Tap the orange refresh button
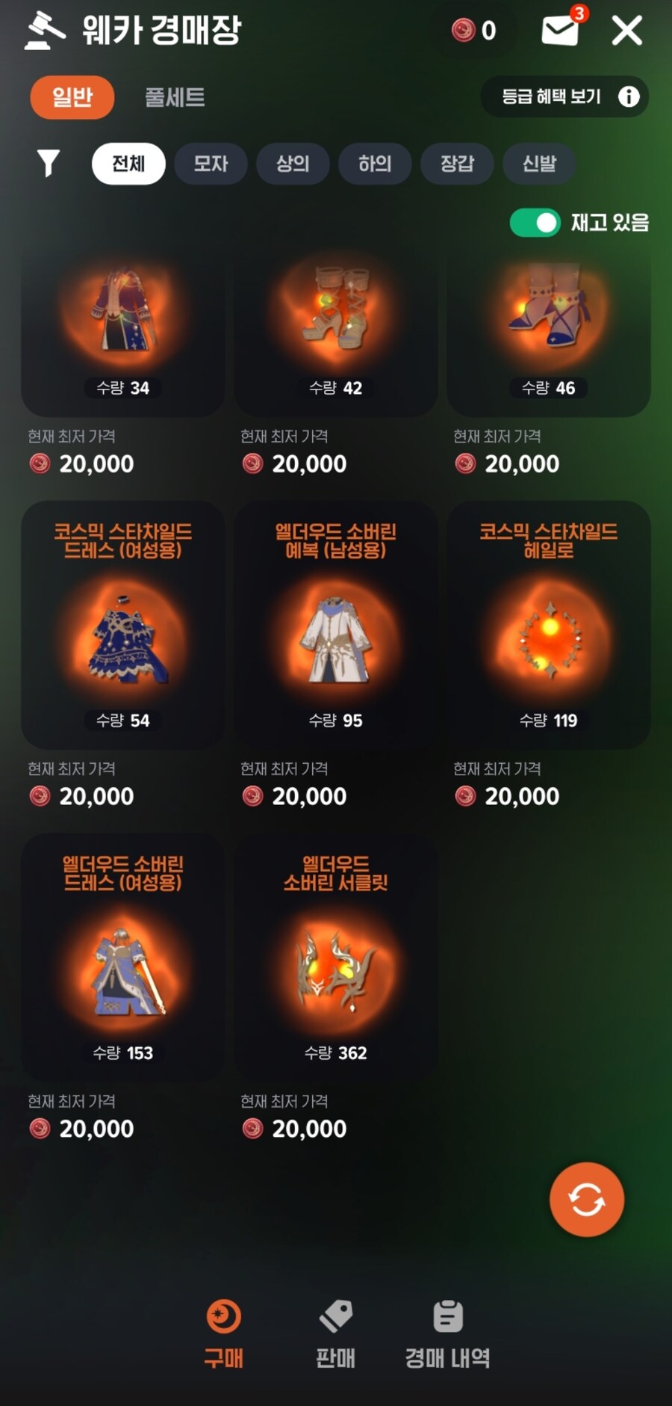Image resolution: width=672 pixels, height=1406 pixels. (587, 1199)
